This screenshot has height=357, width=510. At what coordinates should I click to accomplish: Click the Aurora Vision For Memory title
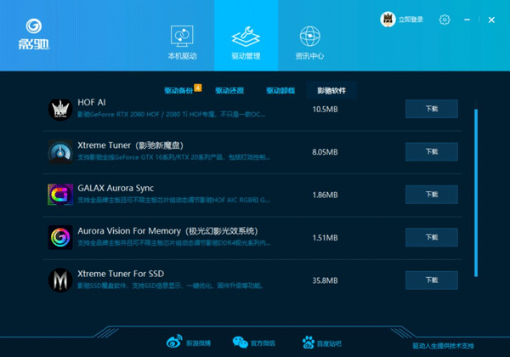(167, 231)
